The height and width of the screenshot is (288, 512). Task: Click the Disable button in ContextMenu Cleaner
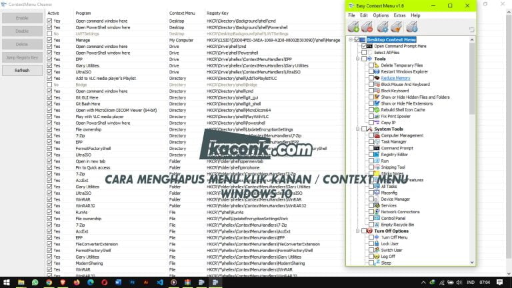(x=22, y=31)
